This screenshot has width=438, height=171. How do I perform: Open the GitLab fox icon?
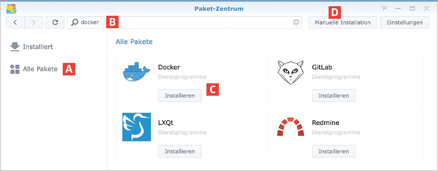coord(290,73)
